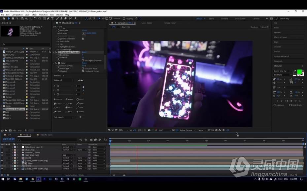The width and height of the screenshot is (307, 191).
Task: Select the Eraser tool
Action: coord(65,18)
